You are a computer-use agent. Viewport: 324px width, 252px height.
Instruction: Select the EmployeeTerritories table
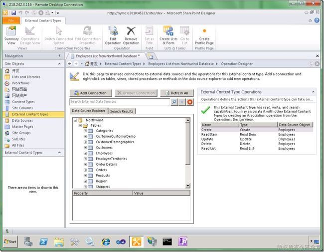coord(111,159)
